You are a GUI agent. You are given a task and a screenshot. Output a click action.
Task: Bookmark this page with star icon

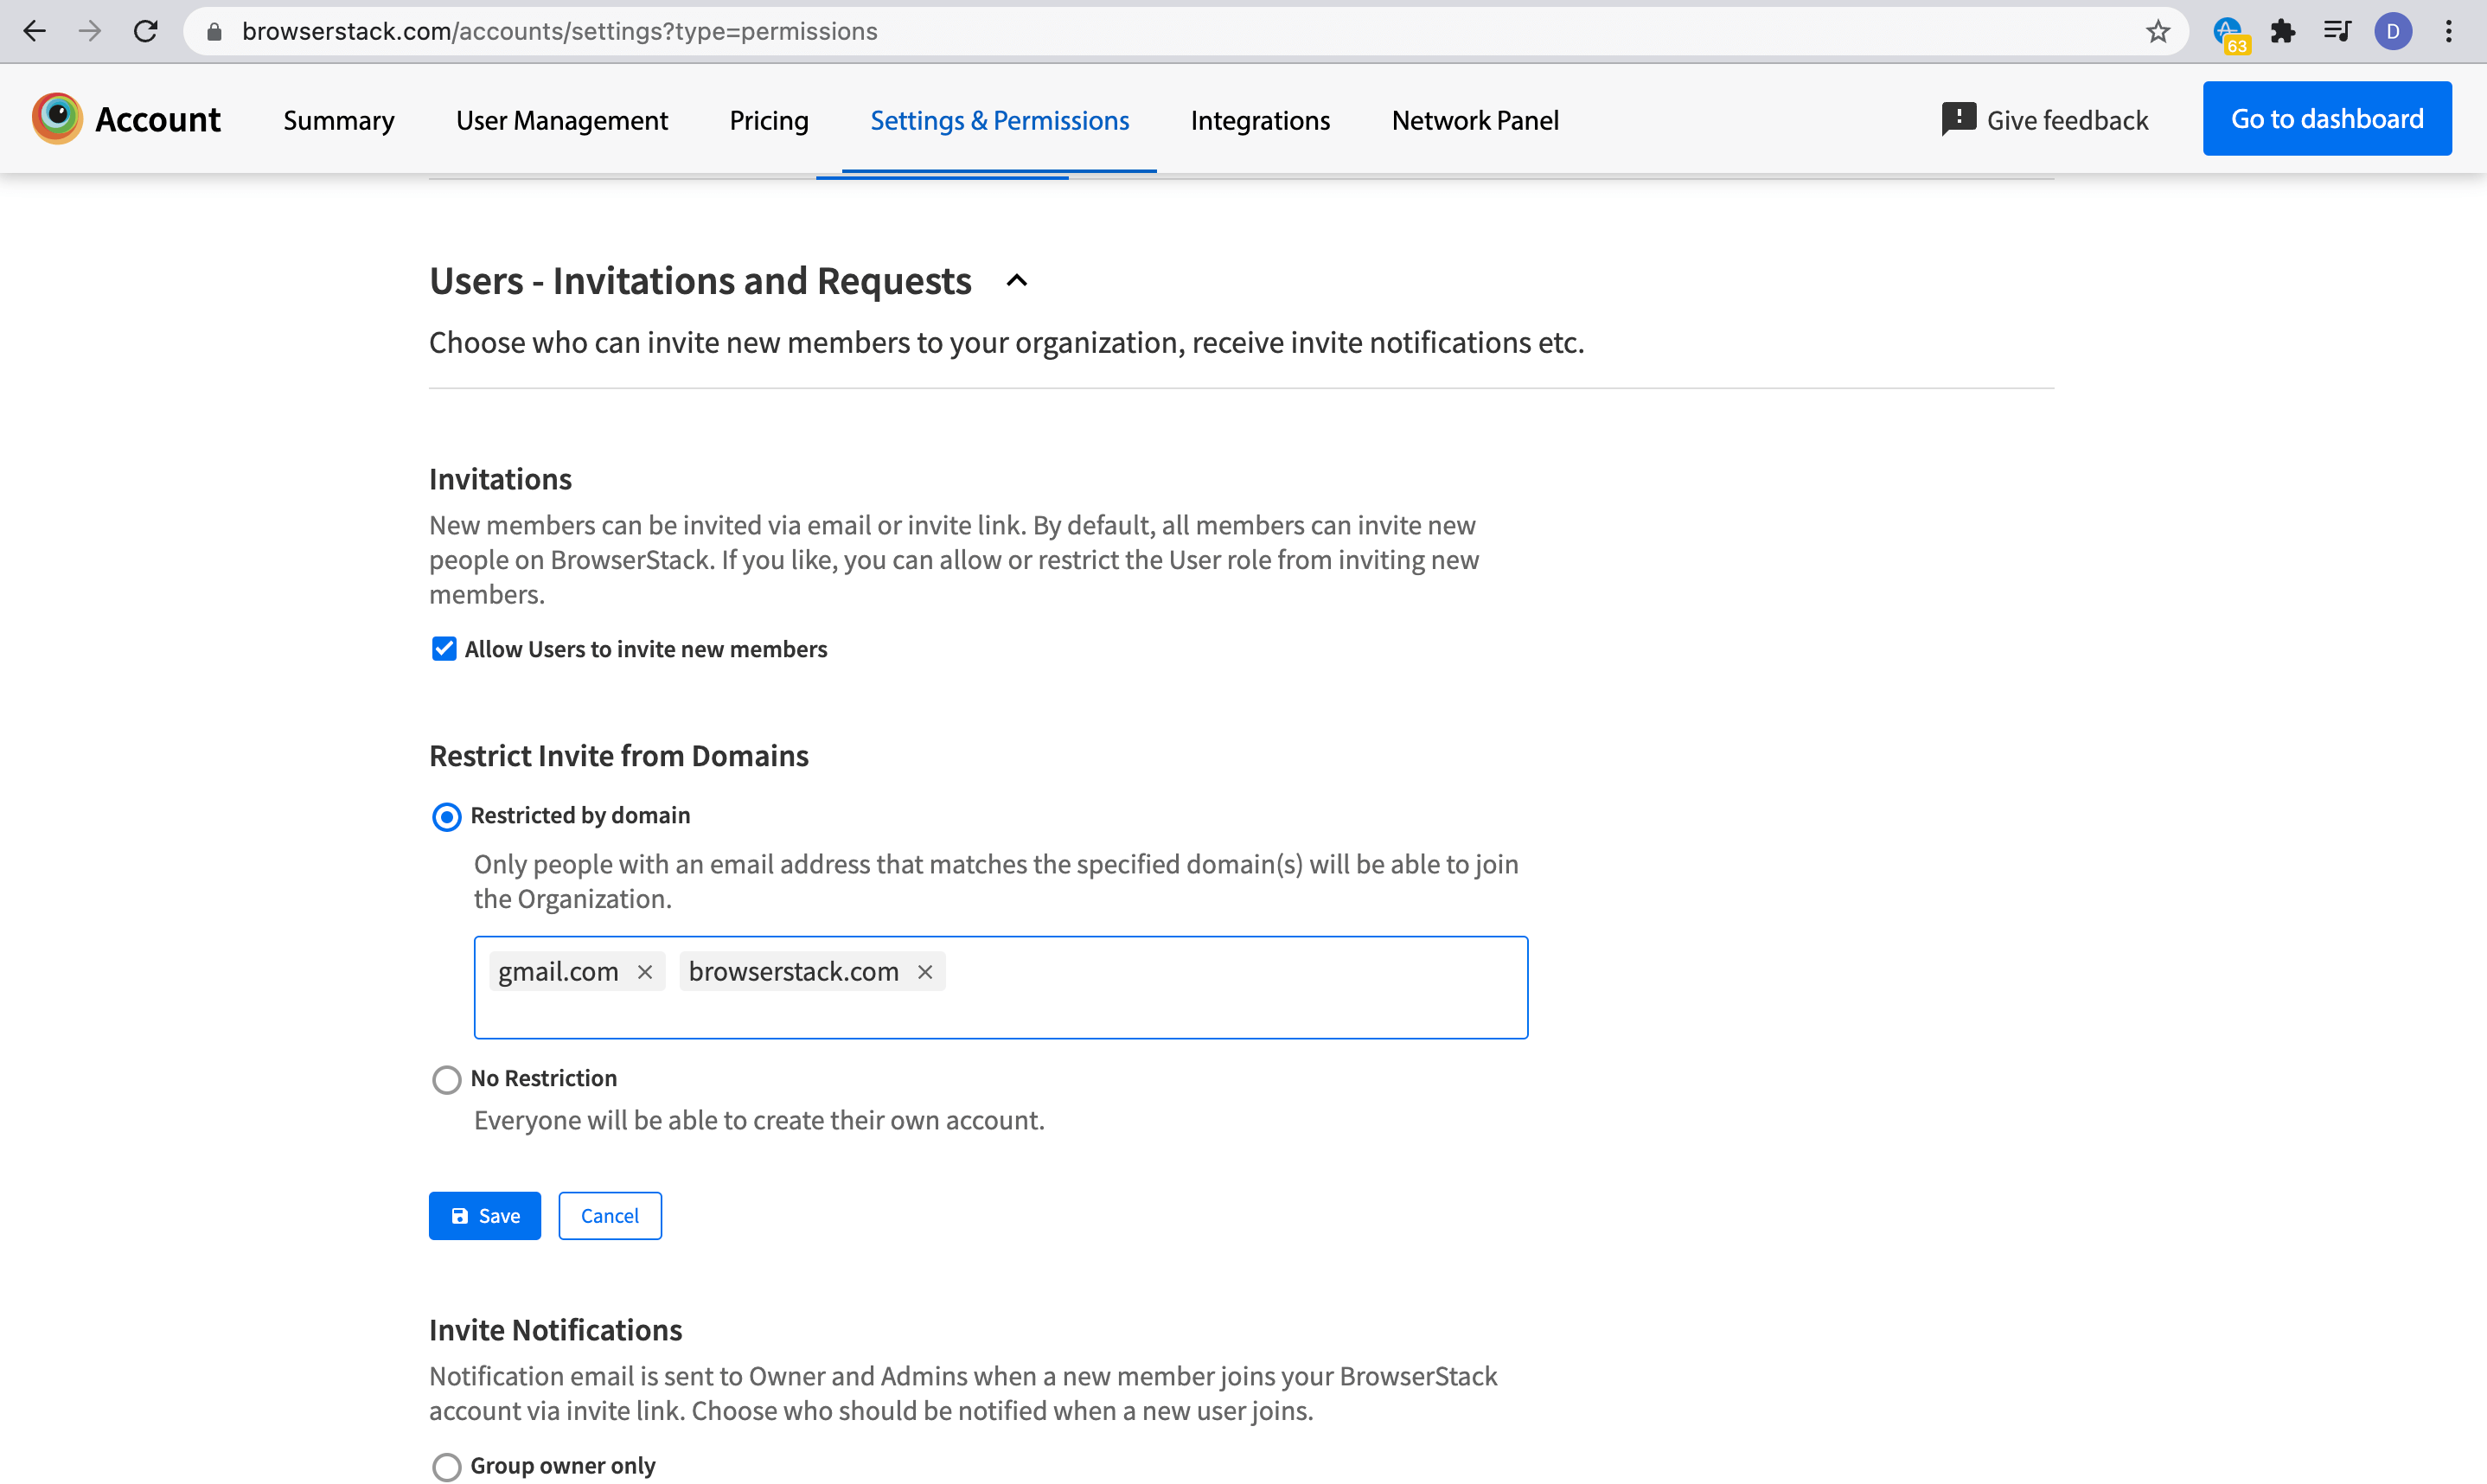coord(2158,32)
